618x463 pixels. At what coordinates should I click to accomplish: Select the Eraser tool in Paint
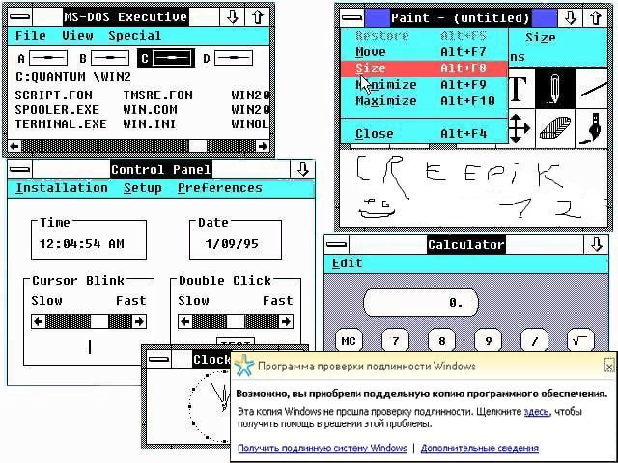[554, 128]
